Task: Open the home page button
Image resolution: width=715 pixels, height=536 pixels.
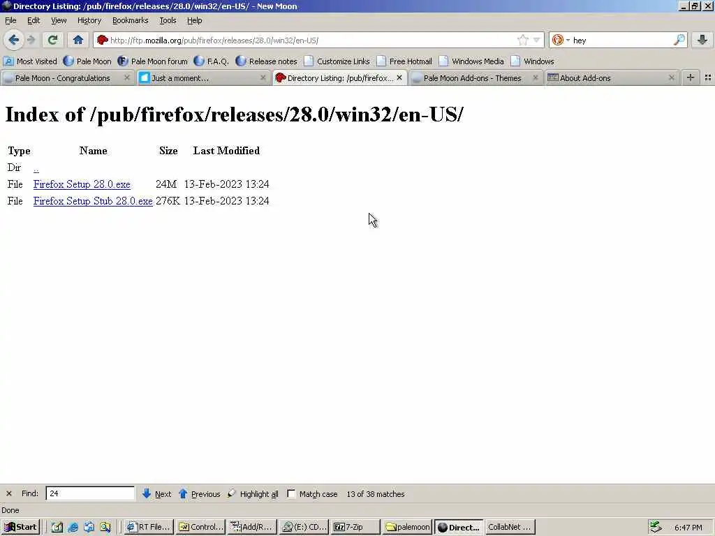Action: click(x=78, y=40)
